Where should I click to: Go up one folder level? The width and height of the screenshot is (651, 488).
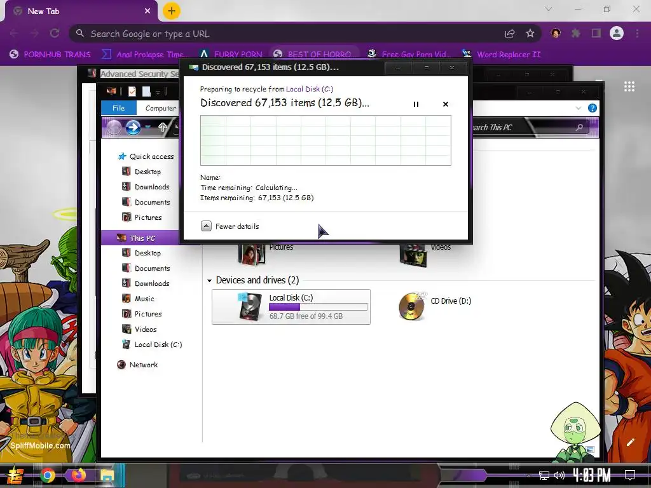click(x=162, y=127)
